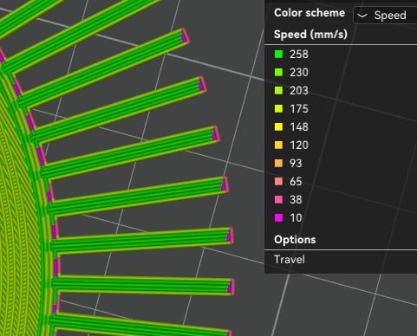The width and height of the screenshot is (417, 336).
Task: Select the yellow 148 mm/s swatch
Action: 278,127
